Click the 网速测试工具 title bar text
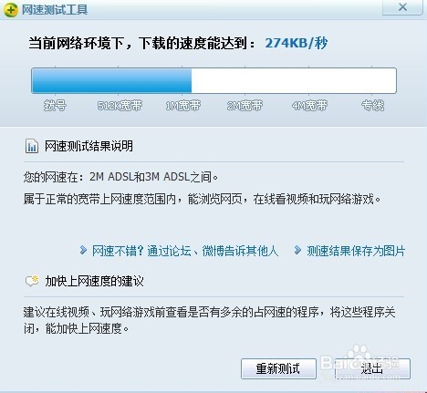Screen dimensions: 427x393 [x=55, y=9]
